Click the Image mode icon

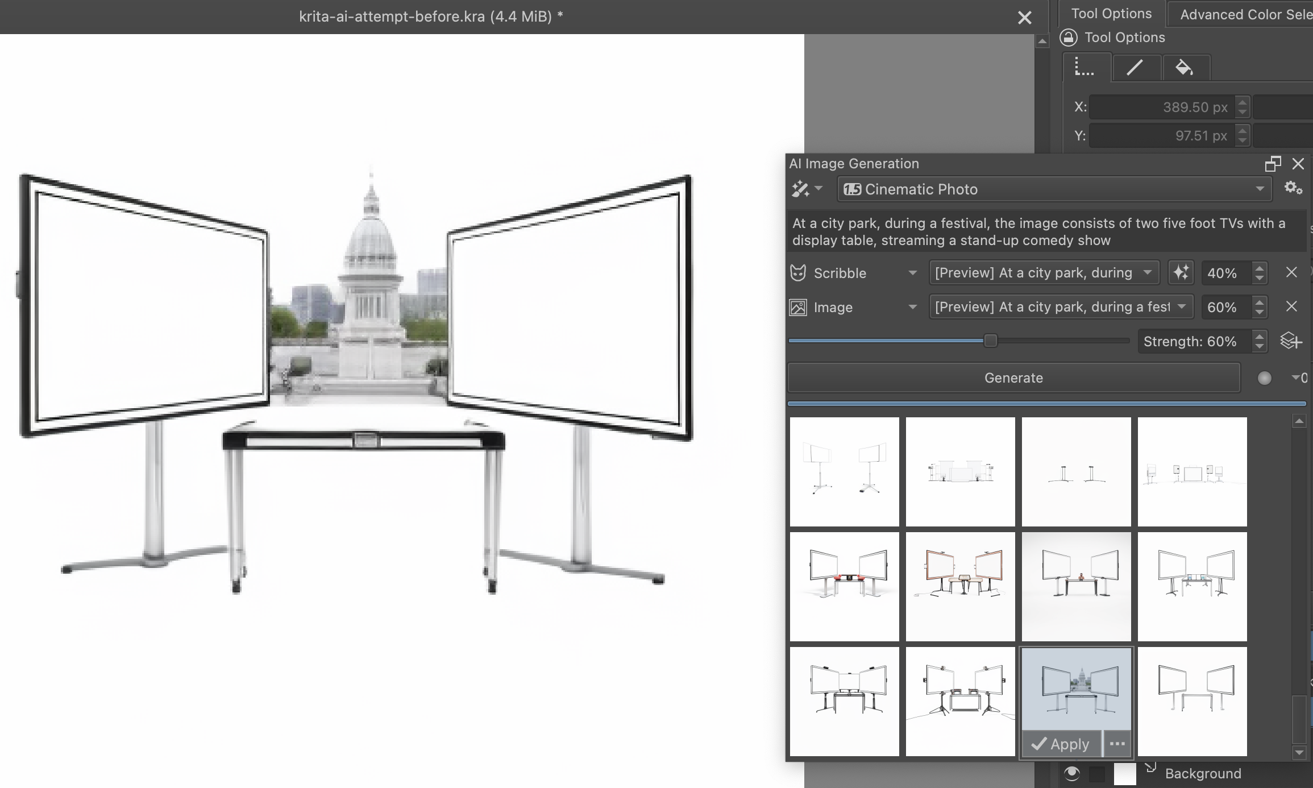[798, 307]
